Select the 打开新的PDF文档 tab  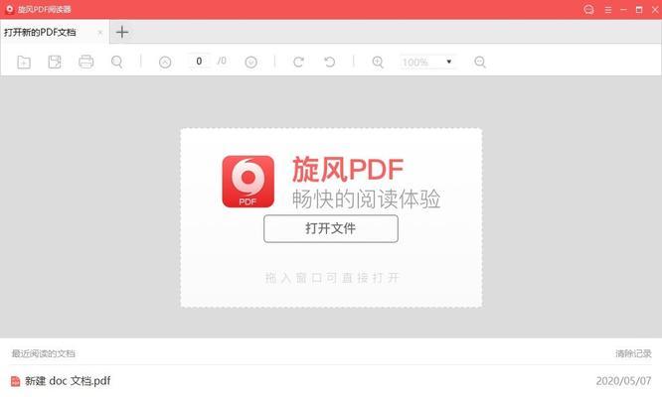coord(55,32)
